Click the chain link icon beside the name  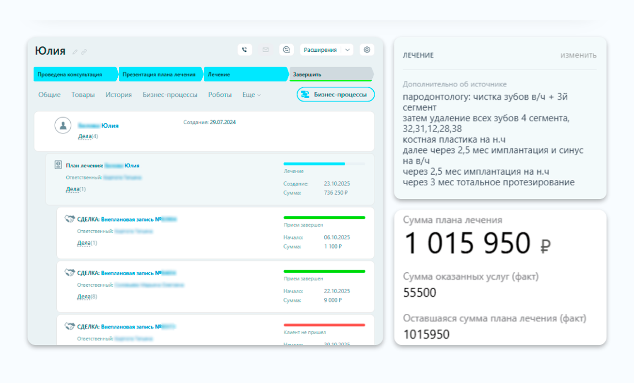tap(84, 52)
